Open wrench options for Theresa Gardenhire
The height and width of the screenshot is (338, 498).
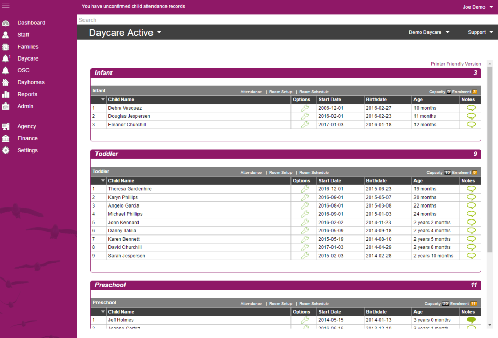coord(305,189)
